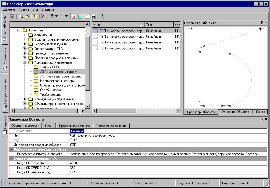The width and height of the screenshot is (270, 188).
Task: Toggle the lined page toolbar button
Action: pos(87,16)
